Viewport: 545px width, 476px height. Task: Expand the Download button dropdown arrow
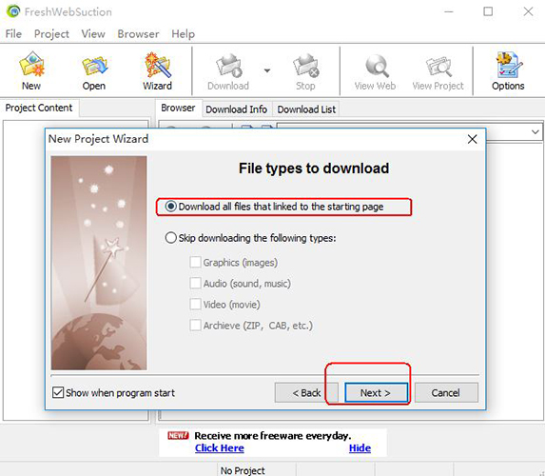(267, 70)
